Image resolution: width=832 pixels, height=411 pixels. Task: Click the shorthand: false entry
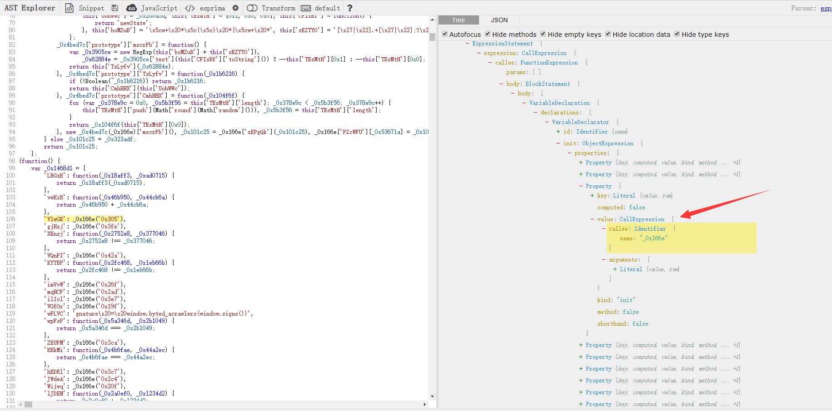pos(623,324)
